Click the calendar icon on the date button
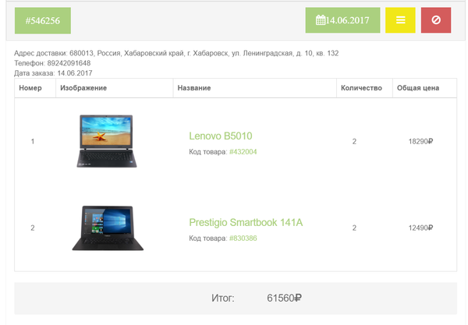468x325 pixels. pyautogui.click(x=321, y=20)
